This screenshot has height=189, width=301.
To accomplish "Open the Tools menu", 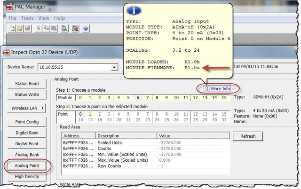I will pos(27,18).
